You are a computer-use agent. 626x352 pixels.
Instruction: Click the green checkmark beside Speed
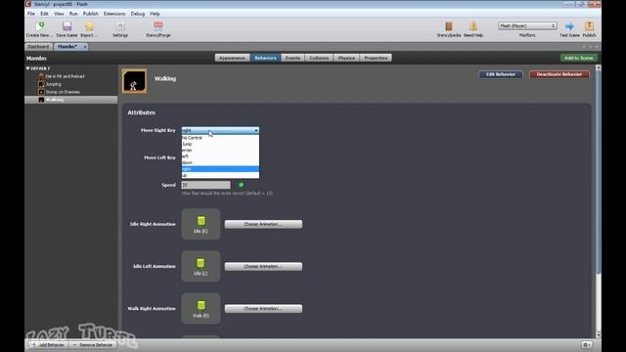click(x=241, y=185)
